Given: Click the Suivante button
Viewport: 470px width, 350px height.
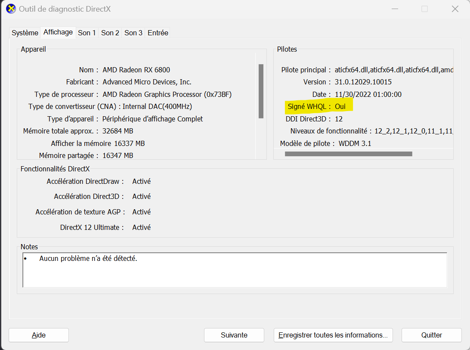Looking at the screenshot, I should point(234,335).
